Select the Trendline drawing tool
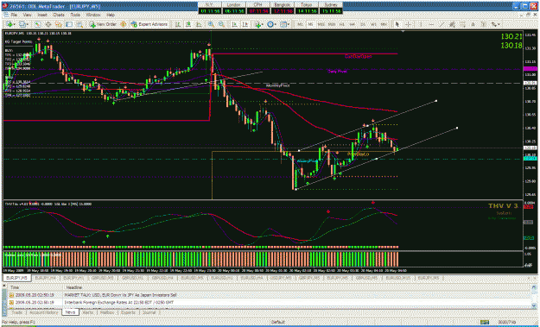 tap(442, 24)
